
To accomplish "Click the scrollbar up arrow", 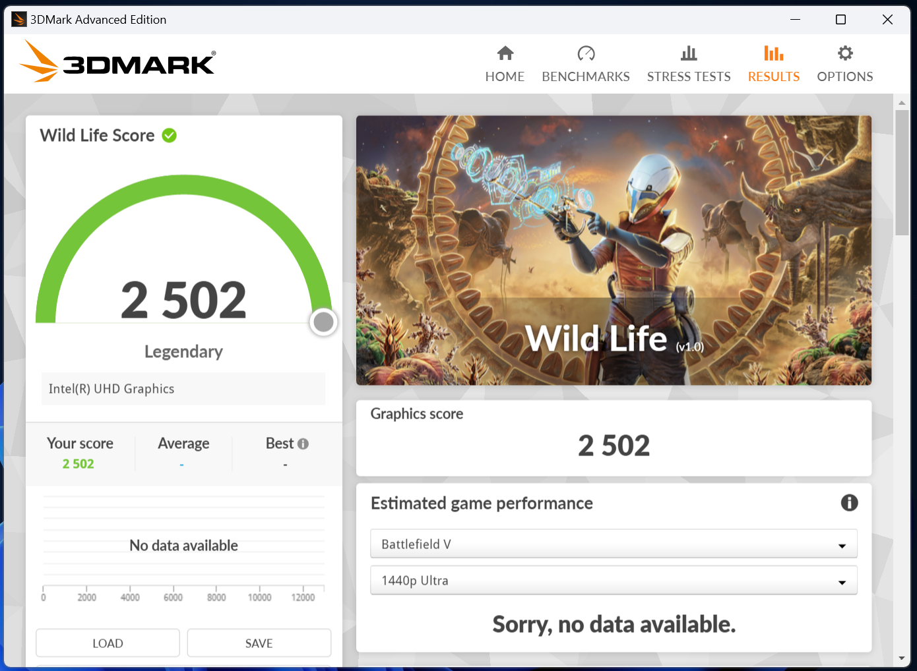I will [x=902, y=103].
